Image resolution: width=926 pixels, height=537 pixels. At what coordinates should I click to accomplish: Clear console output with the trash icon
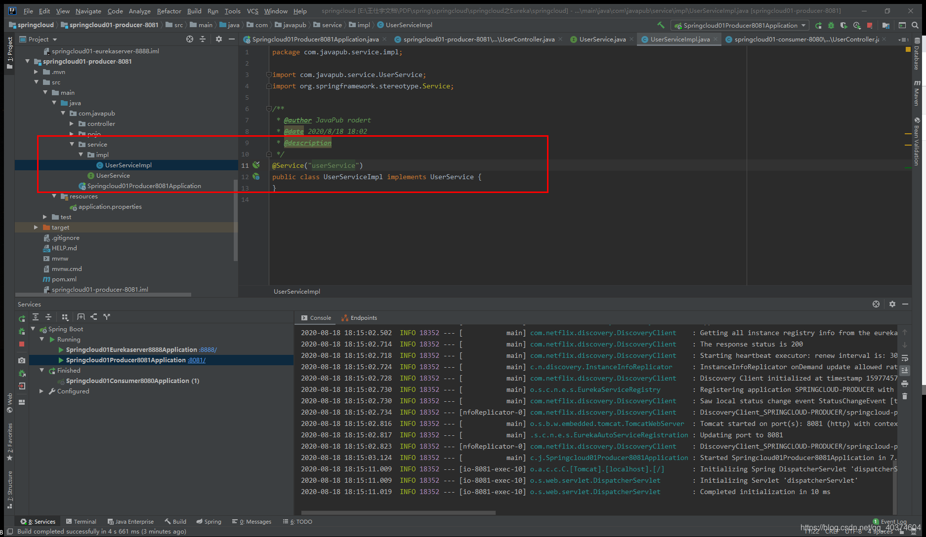click(905, 396)
